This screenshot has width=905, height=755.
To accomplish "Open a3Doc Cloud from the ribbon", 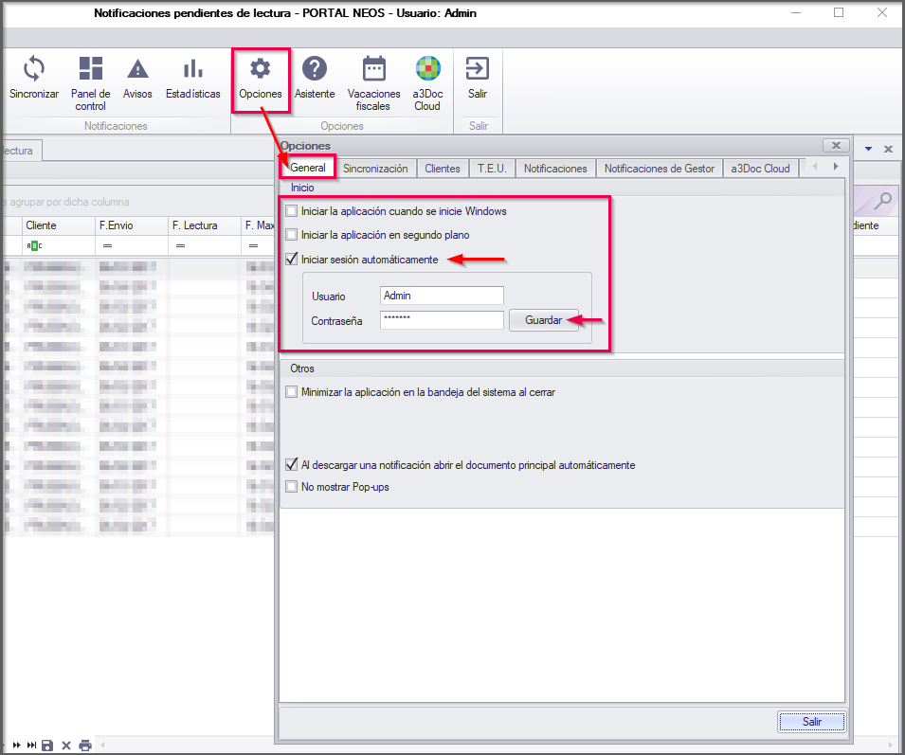I will [x=427, y=69].
